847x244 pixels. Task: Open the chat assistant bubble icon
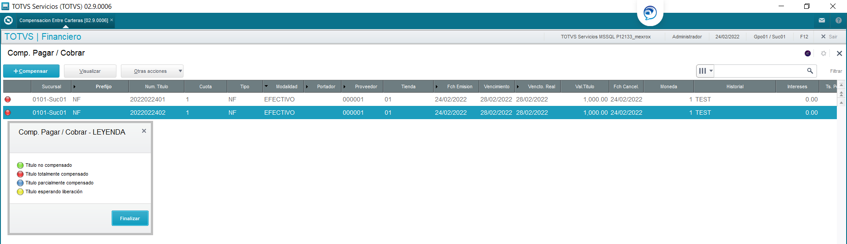pos(650,13)
